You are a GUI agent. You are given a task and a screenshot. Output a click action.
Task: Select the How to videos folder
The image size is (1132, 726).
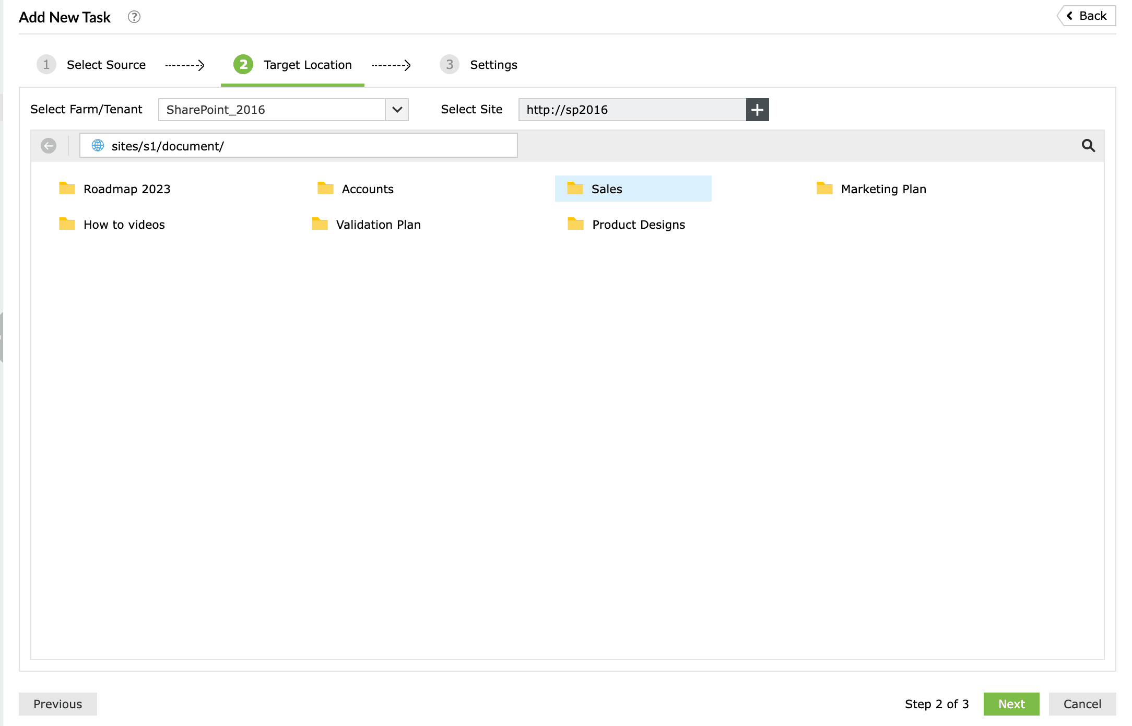point(124,225)
